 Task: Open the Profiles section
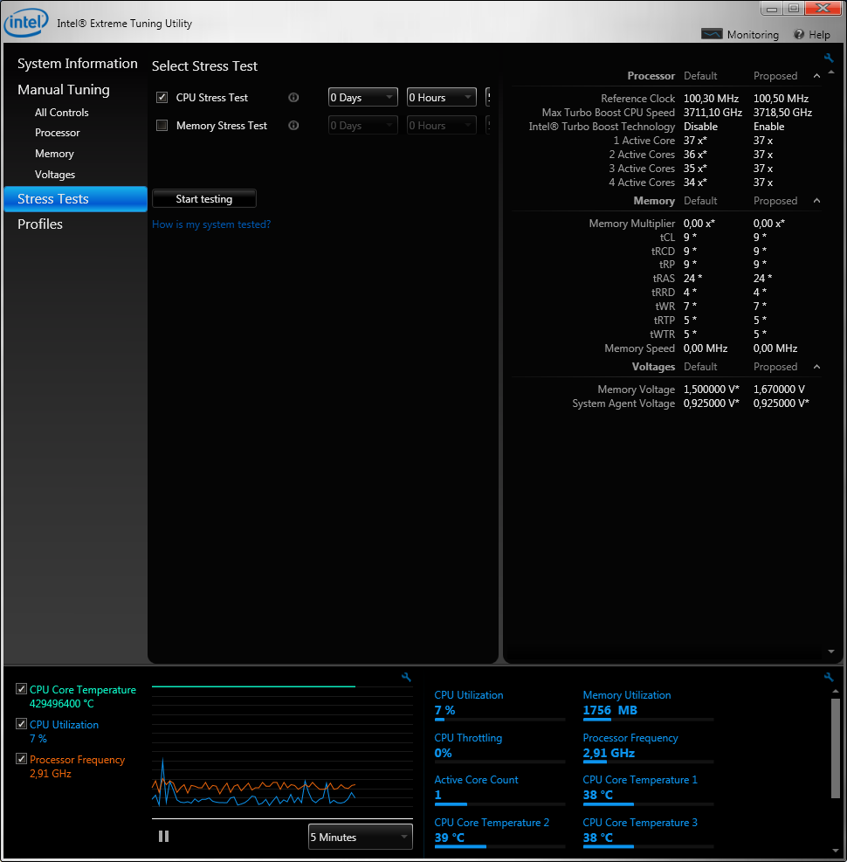tap(40, 224)
